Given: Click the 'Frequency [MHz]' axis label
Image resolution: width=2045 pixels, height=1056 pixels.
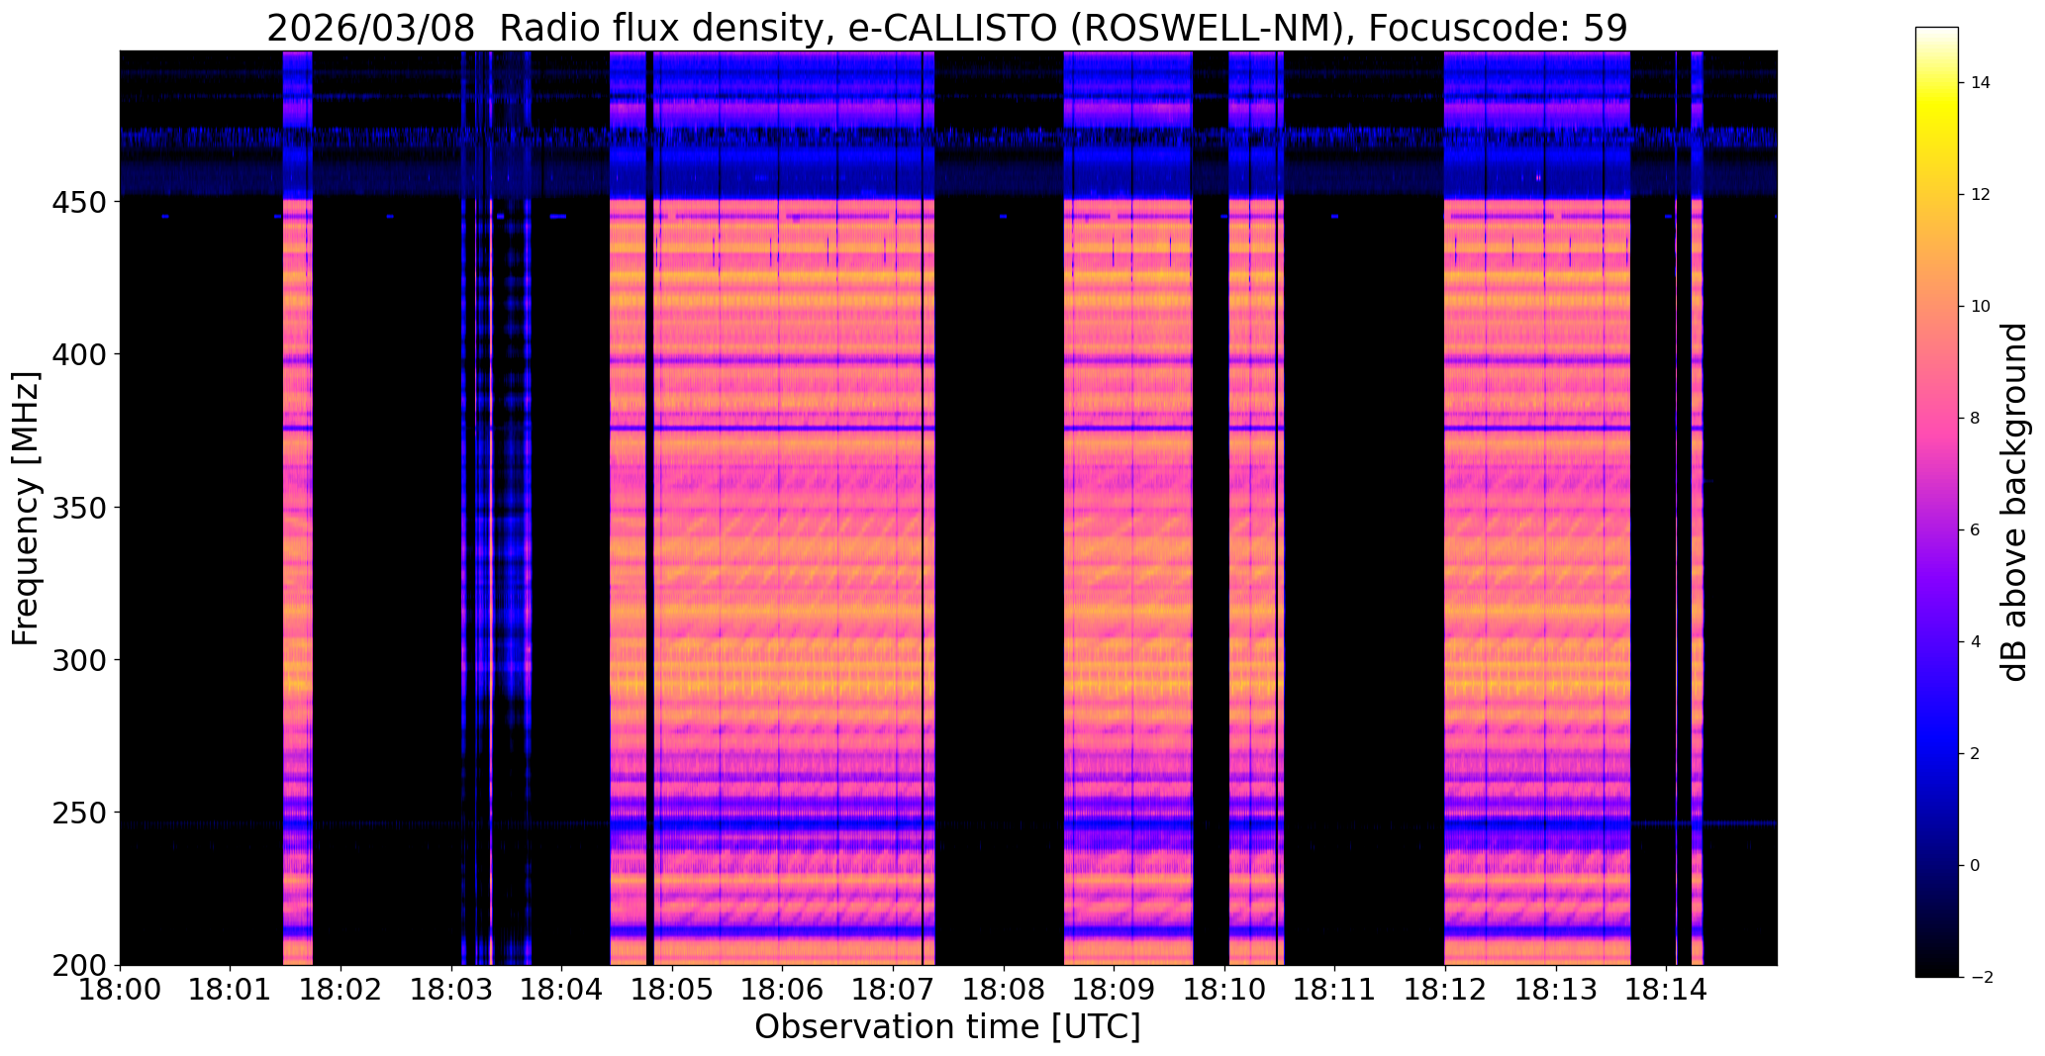Looking at the screenshot, I should (x=26, y=508).
